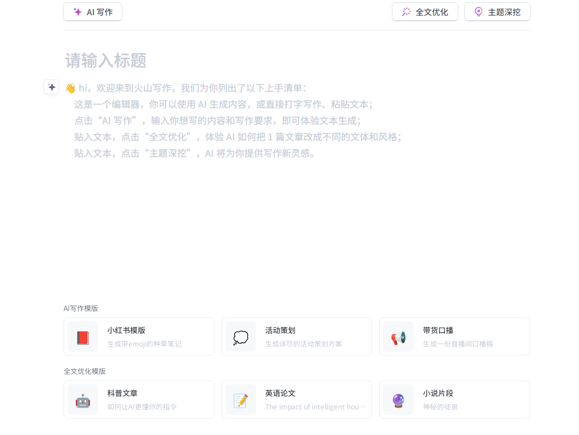The image size is (579, 435).
Task: Select the 科普文章 template card
Action: pyautogui.click(x=139, y=399)
